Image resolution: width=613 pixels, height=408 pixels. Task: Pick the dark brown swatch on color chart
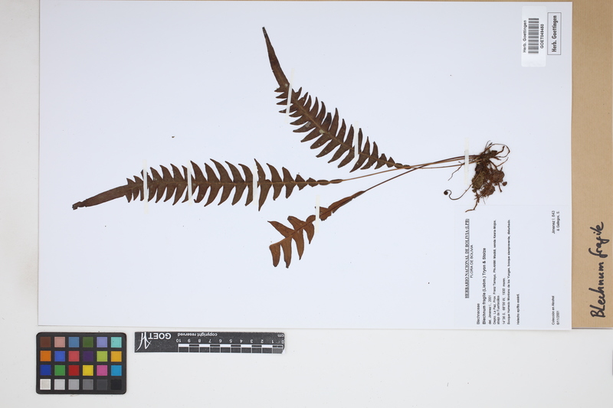[x=46, y=342]
